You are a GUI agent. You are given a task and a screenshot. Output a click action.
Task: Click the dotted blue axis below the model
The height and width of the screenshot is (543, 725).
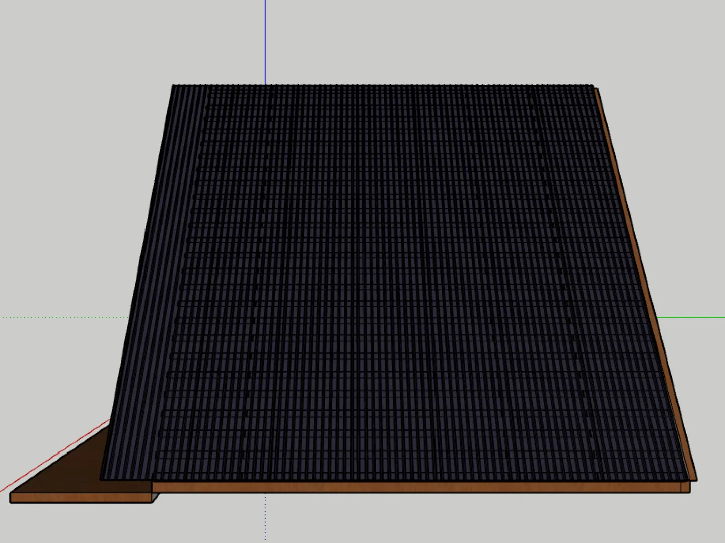[265, 518]
